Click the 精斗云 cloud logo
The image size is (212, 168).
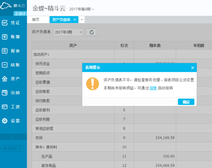tap(6, 6)
